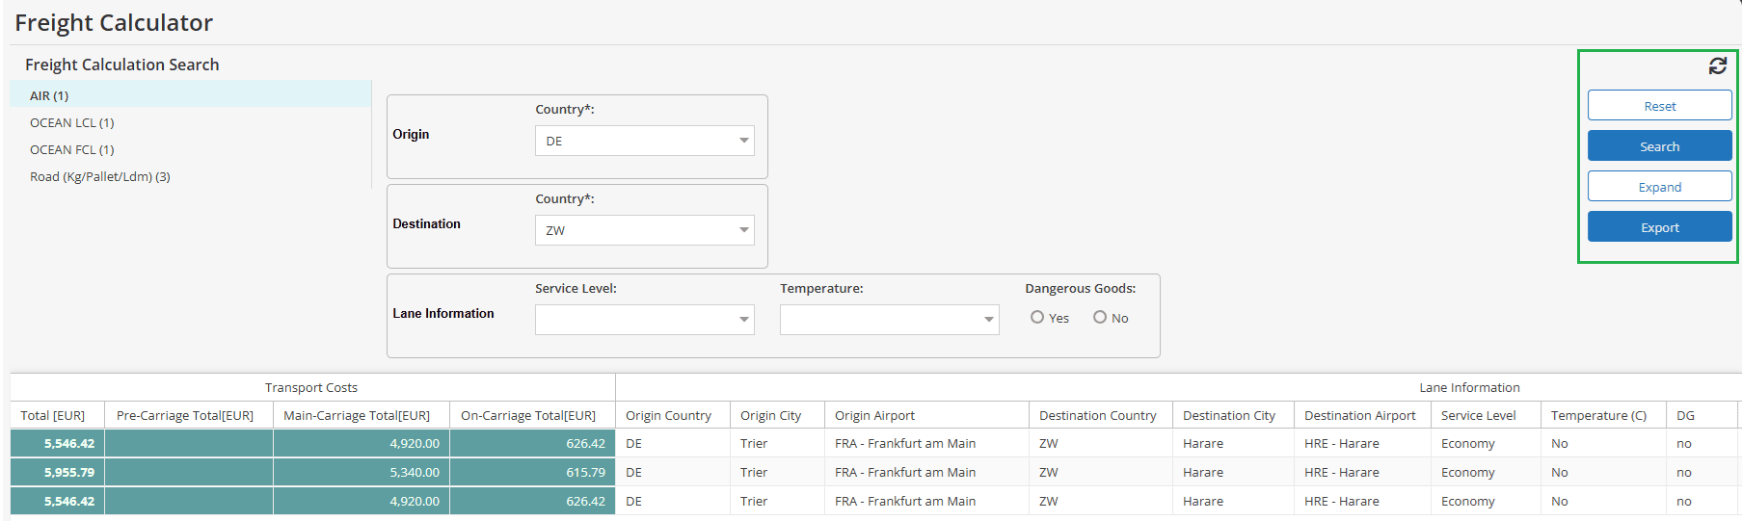1742x521 pixels.
Task: Click the Pre-Carriage Total[EUR] column header
Action: [x=189, y=415]
